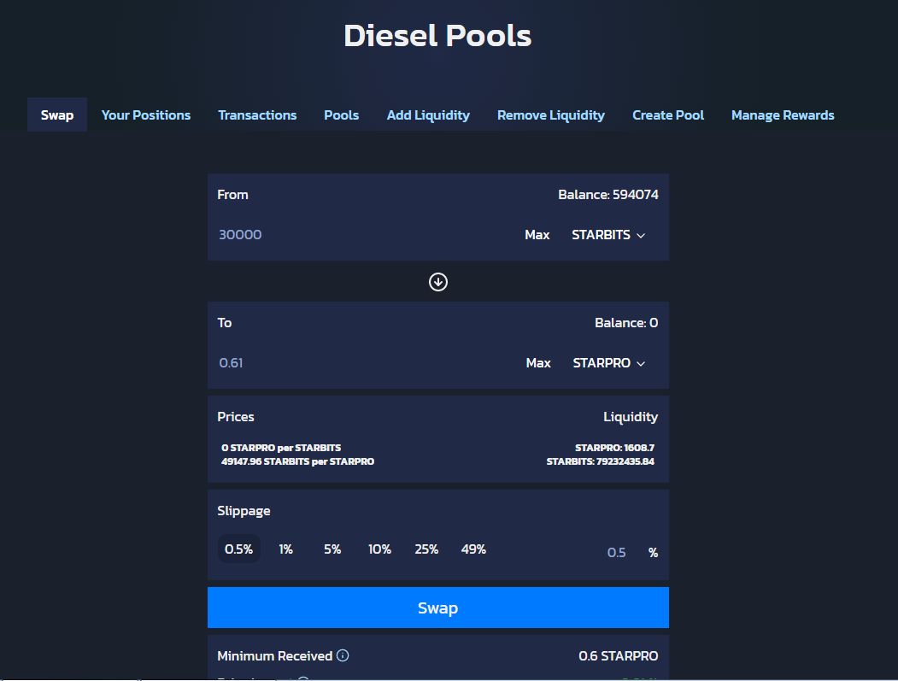Open the Swap tab
This screenshot has height=681, width=898.
coord(57,115)
